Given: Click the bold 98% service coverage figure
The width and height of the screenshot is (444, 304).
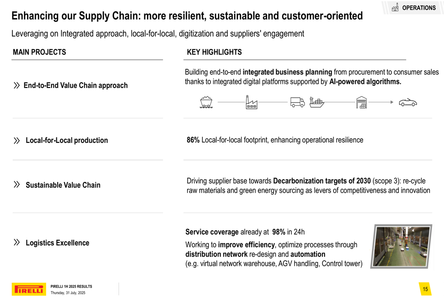Looking at the screenshot, I should pyautogui.click(x=279, y=232).
